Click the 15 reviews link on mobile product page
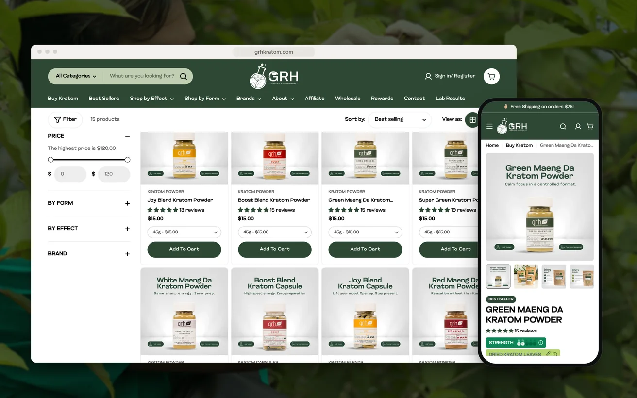Screen dimensions: 637x398 coord(526,331)
